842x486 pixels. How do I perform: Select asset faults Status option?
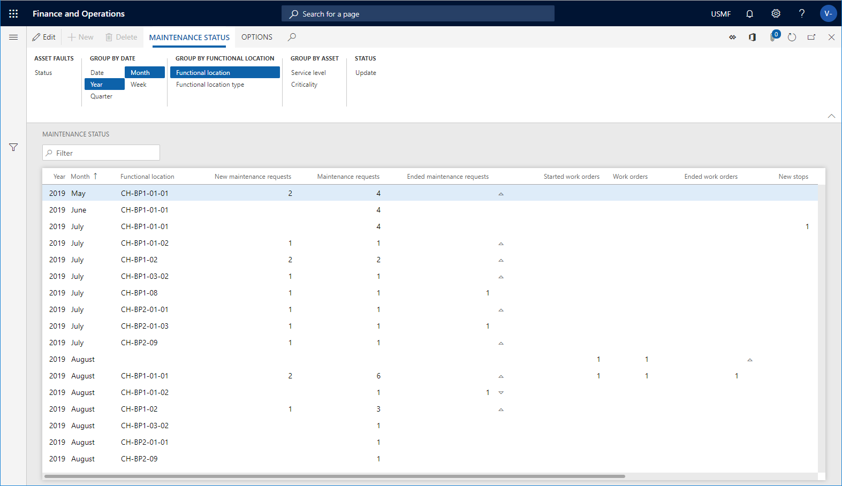coord(43,73)
